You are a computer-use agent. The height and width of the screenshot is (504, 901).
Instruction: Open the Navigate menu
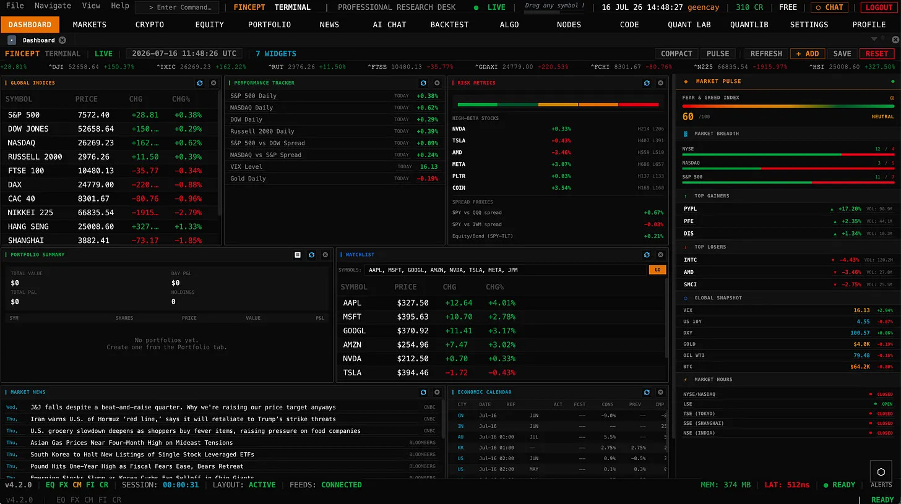[53, 6]
